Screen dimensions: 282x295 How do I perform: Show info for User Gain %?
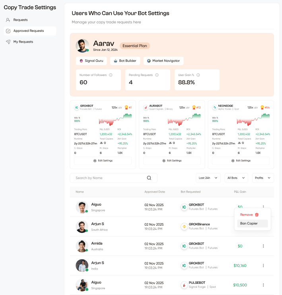click(x=198, y=75)
